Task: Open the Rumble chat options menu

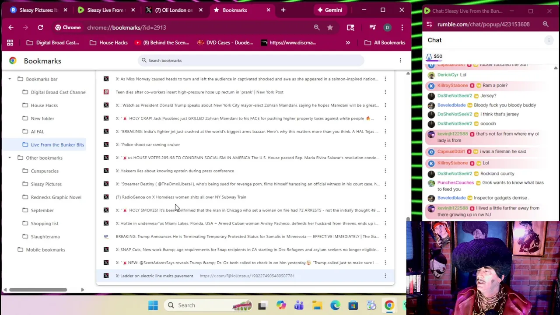Action: coord(549,40)
